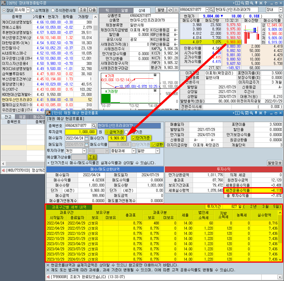Open the 종합과세 tax dropdown
This screenshot has height=281, width=284.
pos(134,151)
